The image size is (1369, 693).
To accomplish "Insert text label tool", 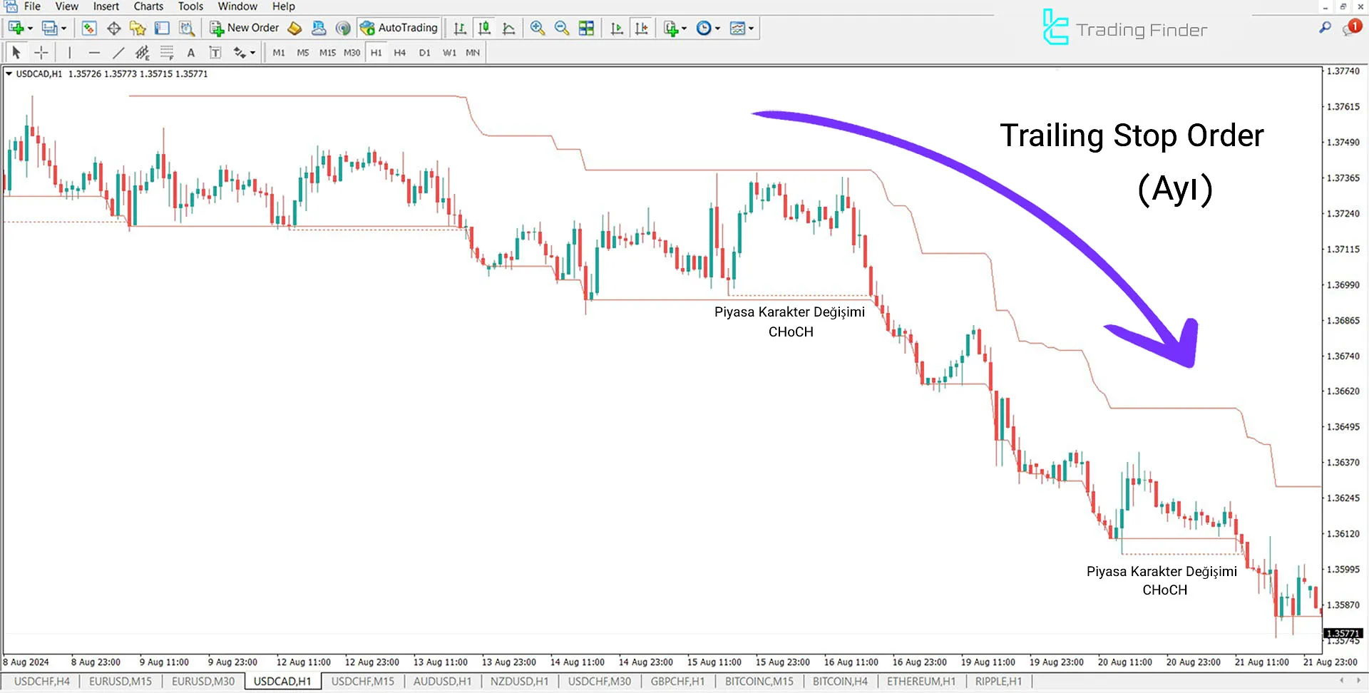I will 215,52.
